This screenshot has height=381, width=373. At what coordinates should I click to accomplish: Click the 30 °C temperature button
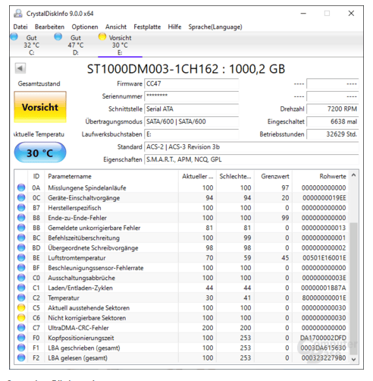click(40, 153)
